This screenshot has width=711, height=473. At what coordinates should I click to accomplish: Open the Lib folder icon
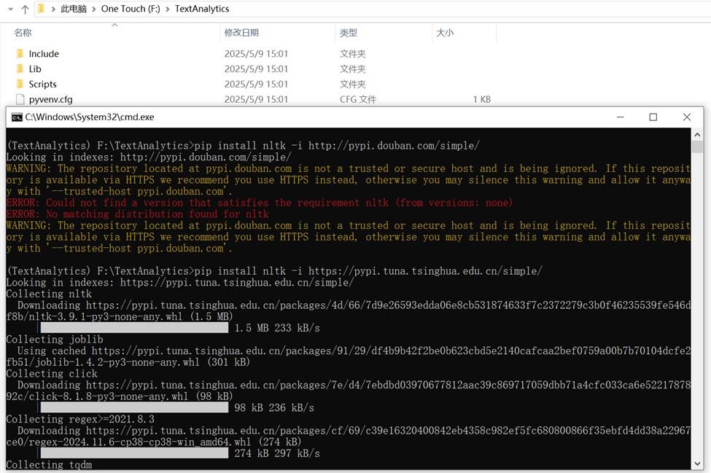(x=20, y=69)
